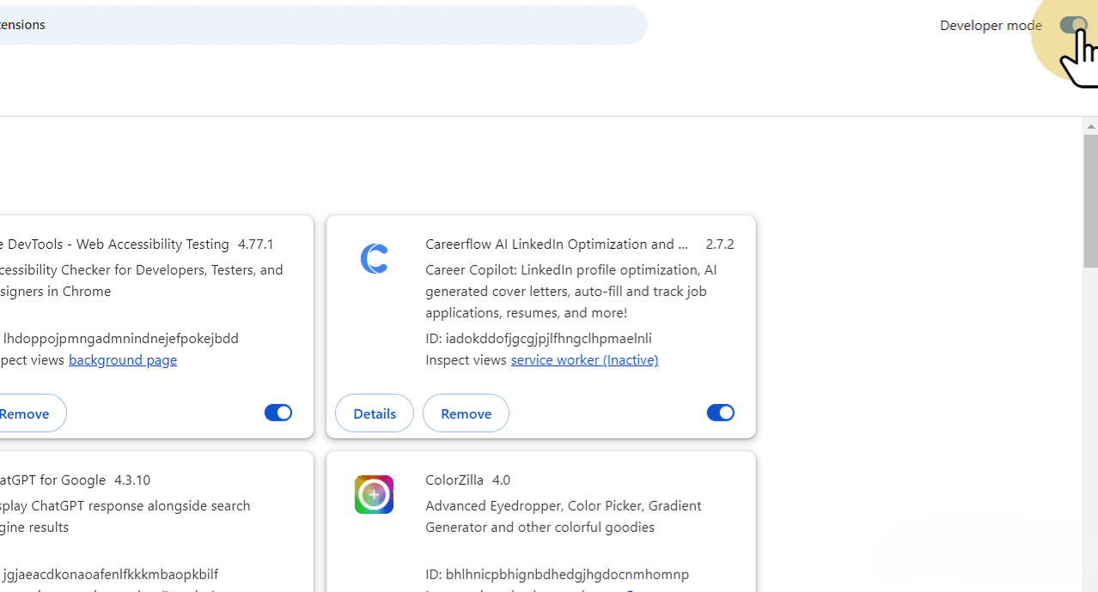Click the Careerflow extension logo icon
1098x592 pixels.
pos(374,258)
